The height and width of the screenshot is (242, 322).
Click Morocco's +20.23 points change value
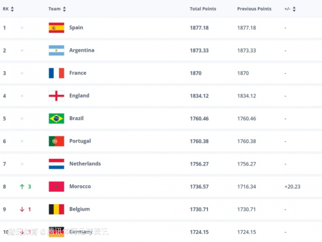click(x=292, y=187)
